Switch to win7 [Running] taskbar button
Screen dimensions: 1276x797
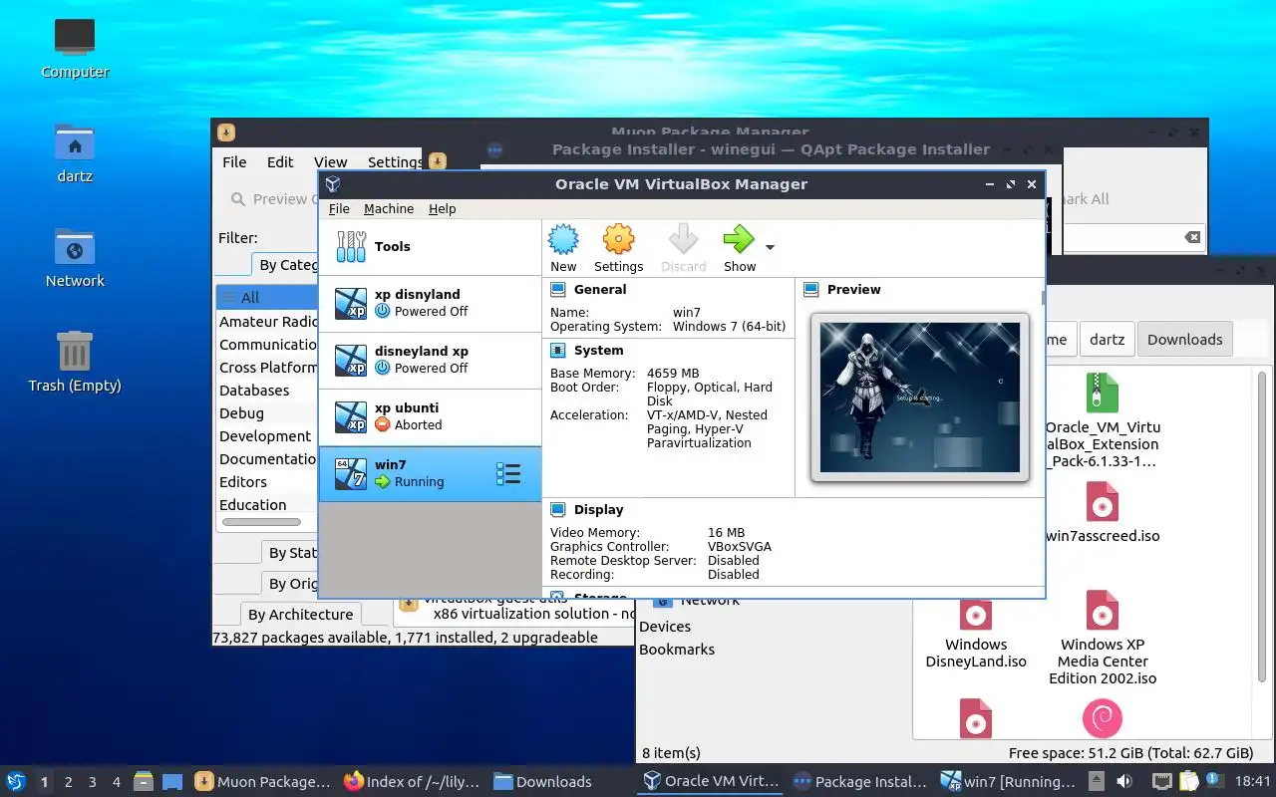(x=1008, y=781)
